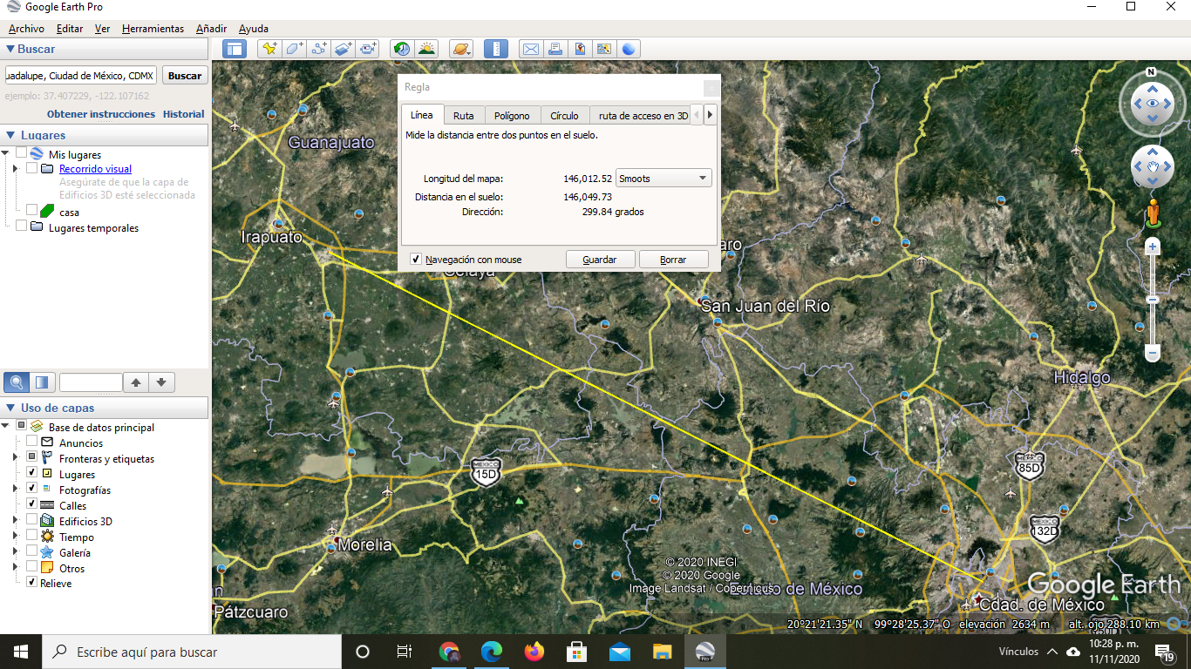Viewport: 1191px width, 669px height.
Task: Open Firefox from the taskbar
Action: (x=534, y=652)
